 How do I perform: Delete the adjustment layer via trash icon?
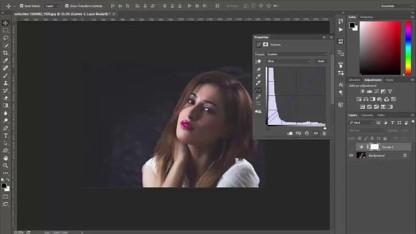pos(324,133)
